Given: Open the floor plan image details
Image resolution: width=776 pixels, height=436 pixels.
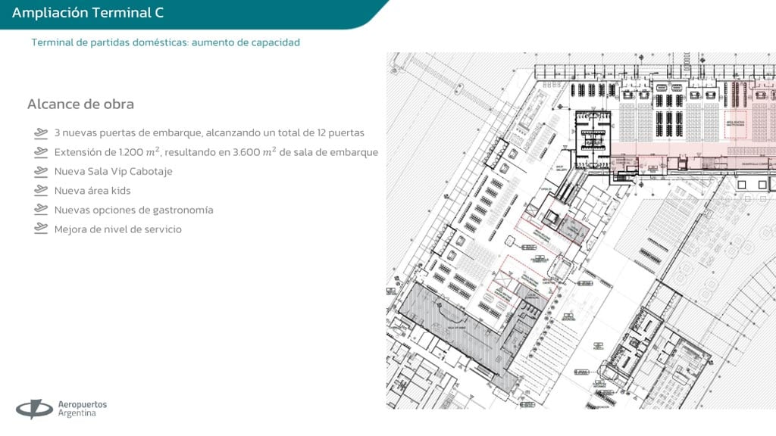Looking at the screenshot, I should (x=580, y=227).
